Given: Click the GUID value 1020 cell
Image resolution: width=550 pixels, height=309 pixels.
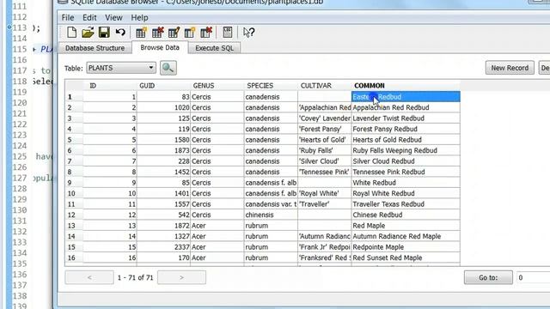Looking at the screenshot, I should (x=163, y=107).
